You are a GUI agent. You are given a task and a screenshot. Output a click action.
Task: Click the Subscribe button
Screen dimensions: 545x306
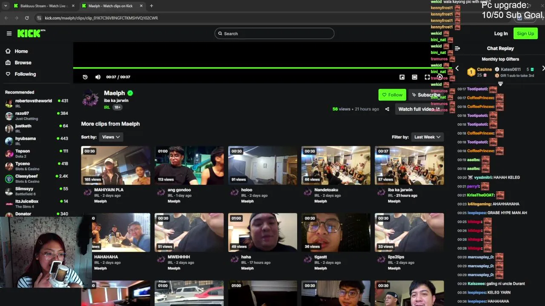(426, 95)
